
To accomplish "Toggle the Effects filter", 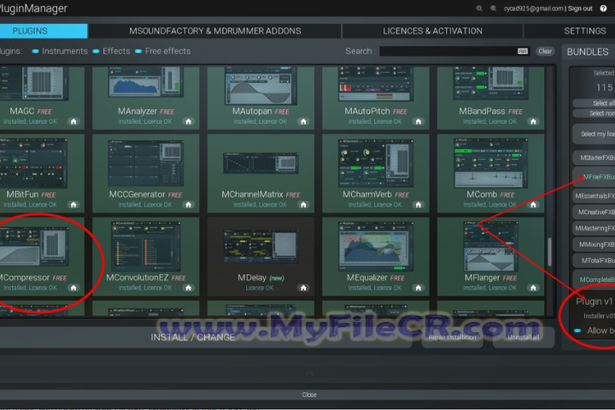I will (96, 51).
